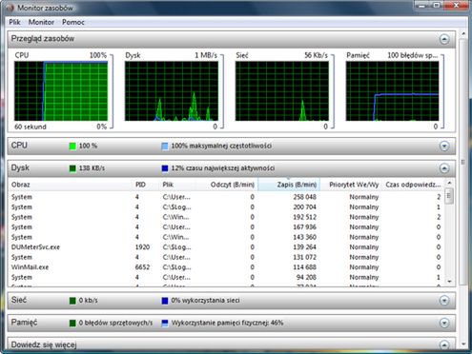Expand the Sieć section arrow
Screen dimensions: 472x354
pyautogui.click(x=444, y=300)
